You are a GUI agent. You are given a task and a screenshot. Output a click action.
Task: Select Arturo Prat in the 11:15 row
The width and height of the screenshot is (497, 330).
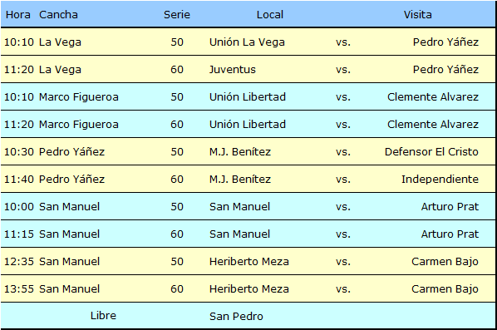[x=450, y=234]
